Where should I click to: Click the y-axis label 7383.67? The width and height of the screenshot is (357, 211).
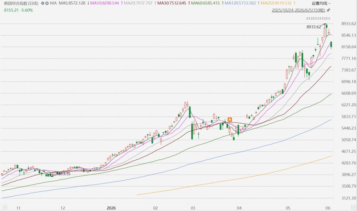348,70
